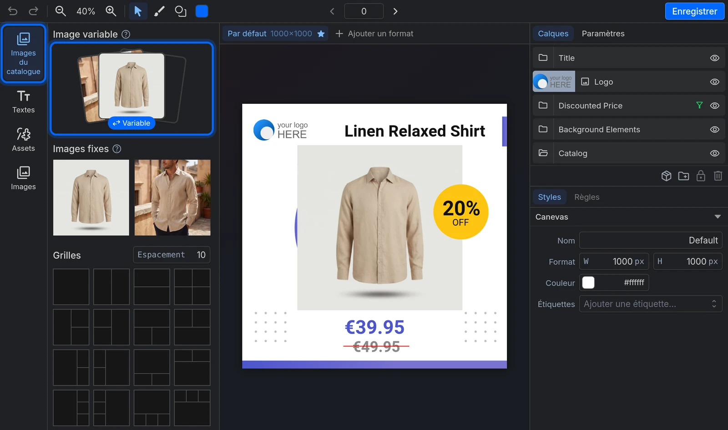The image size is (728, 430).
Task: Go to previous item arrow
Action: tap(332, 11)
